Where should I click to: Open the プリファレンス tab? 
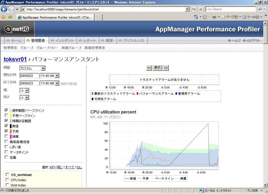click(132, 41)
